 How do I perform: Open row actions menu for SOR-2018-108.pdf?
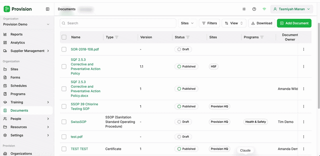(304, 49)
